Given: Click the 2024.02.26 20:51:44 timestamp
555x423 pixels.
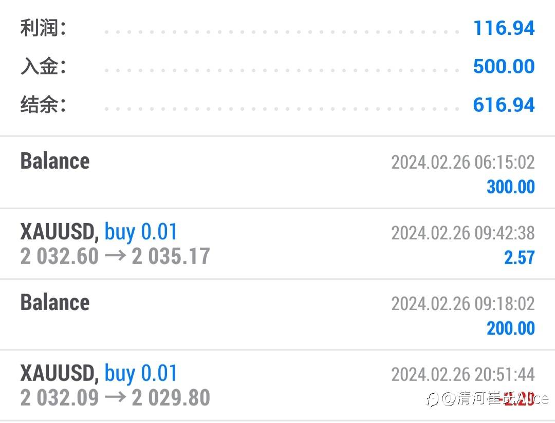Looking at the screenshot, I should click(x=462, y=375).
